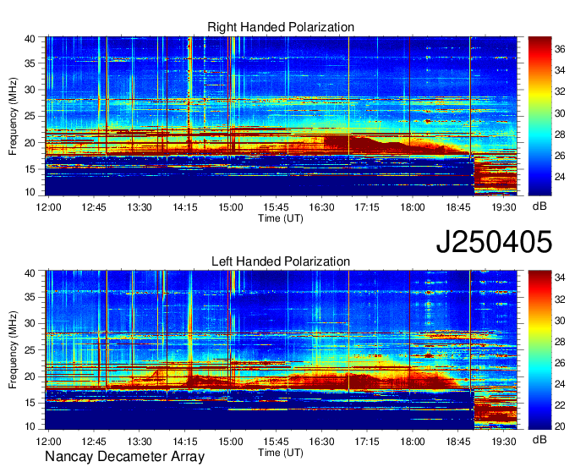The width and height of the screenshot is (575, 467).
Task: Click the 18:45 tick of Right Handed plot
Action: tap(458, 207)
